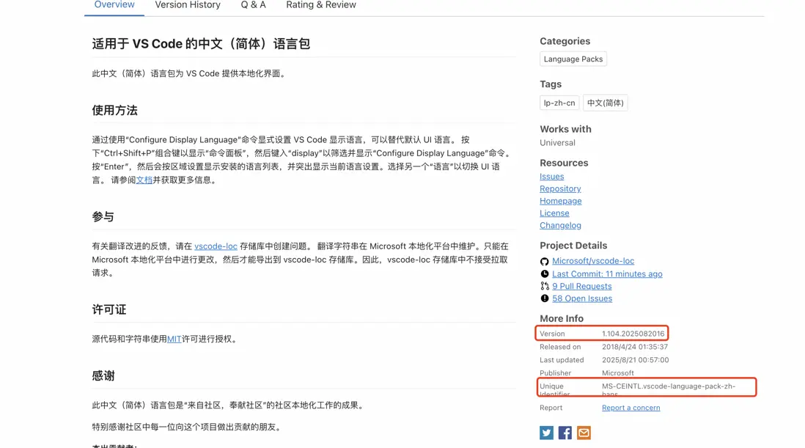Click the 参与 heading

click(103, 217)
